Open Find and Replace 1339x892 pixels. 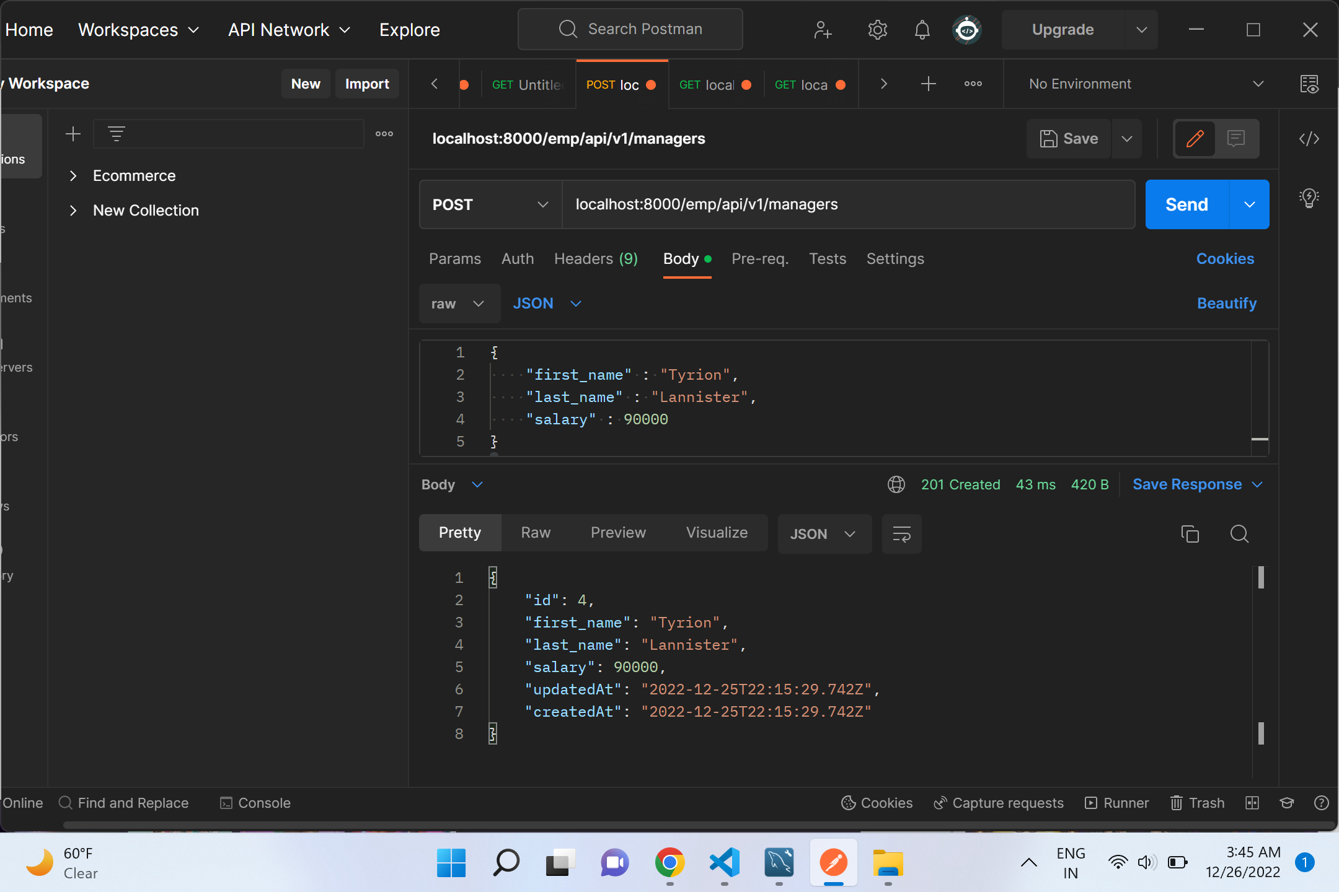coord(124,803)
